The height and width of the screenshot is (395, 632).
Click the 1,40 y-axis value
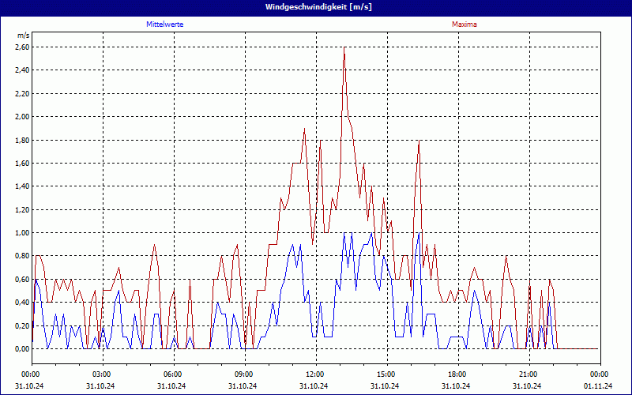pyautogui.click(x=23, y=186)
